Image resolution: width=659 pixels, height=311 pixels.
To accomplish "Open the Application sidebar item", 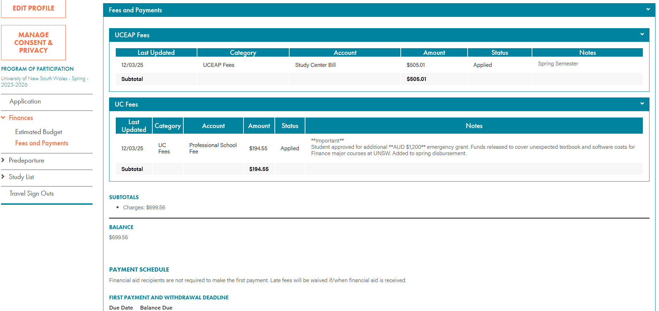I will pyautogui.click(x=25, y=101).
